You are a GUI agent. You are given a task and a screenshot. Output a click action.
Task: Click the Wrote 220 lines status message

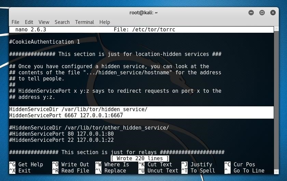[x=140, y=159]
